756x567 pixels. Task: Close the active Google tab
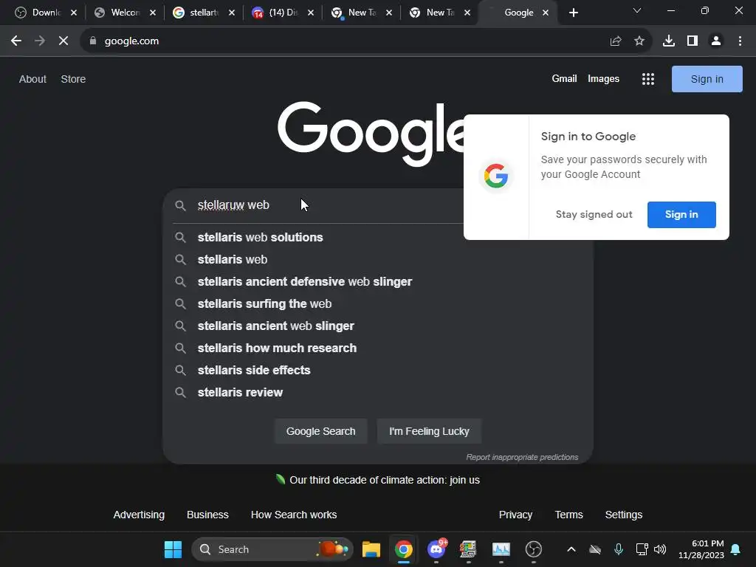point(546,13)
